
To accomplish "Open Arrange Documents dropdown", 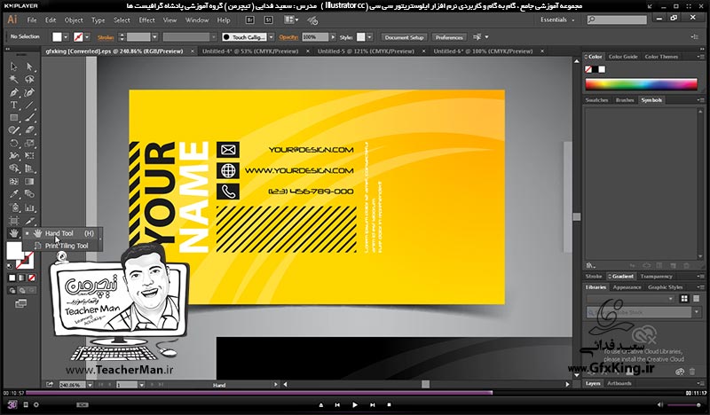I will point(291,20).
